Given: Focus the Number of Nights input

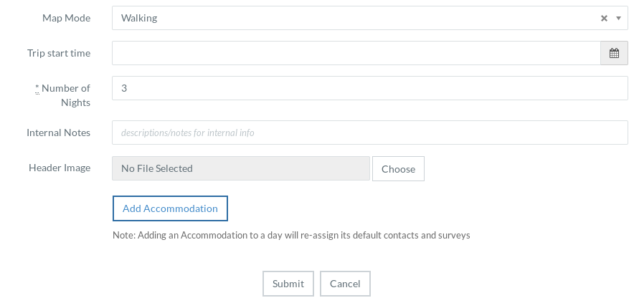Looking at the screenshot, I should [x=370, y=88].
